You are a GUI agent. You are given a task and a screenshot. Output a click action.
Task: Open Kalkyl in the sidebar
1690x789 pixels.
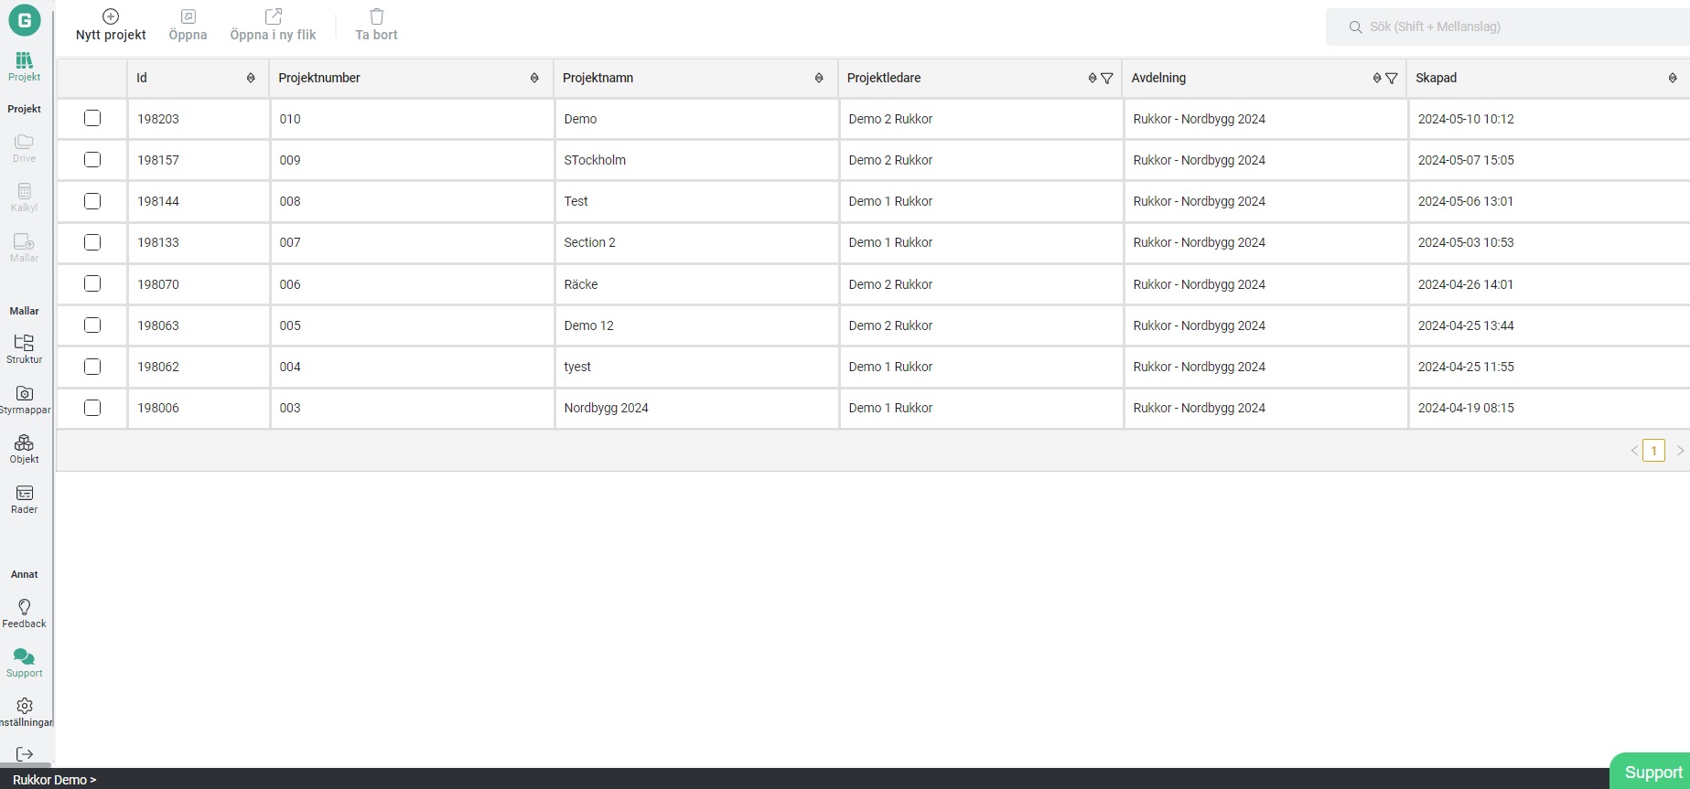(x=25, y=197)
